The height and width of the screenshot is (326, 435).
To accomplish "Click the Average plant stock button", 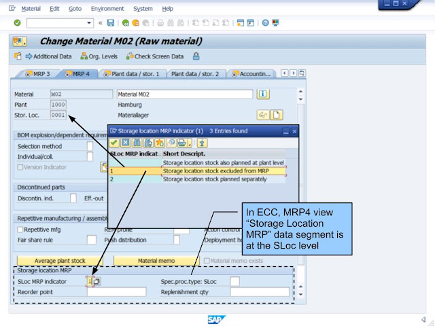I will 60,261.
